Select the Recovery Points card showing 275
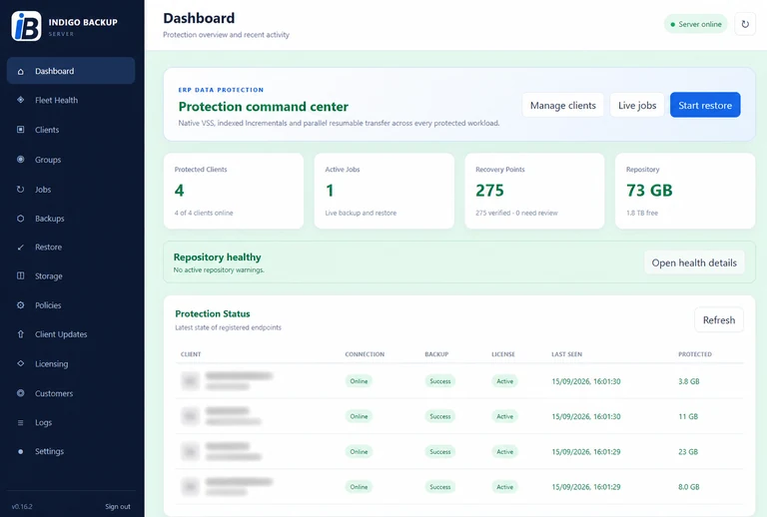 coord(534,191)
